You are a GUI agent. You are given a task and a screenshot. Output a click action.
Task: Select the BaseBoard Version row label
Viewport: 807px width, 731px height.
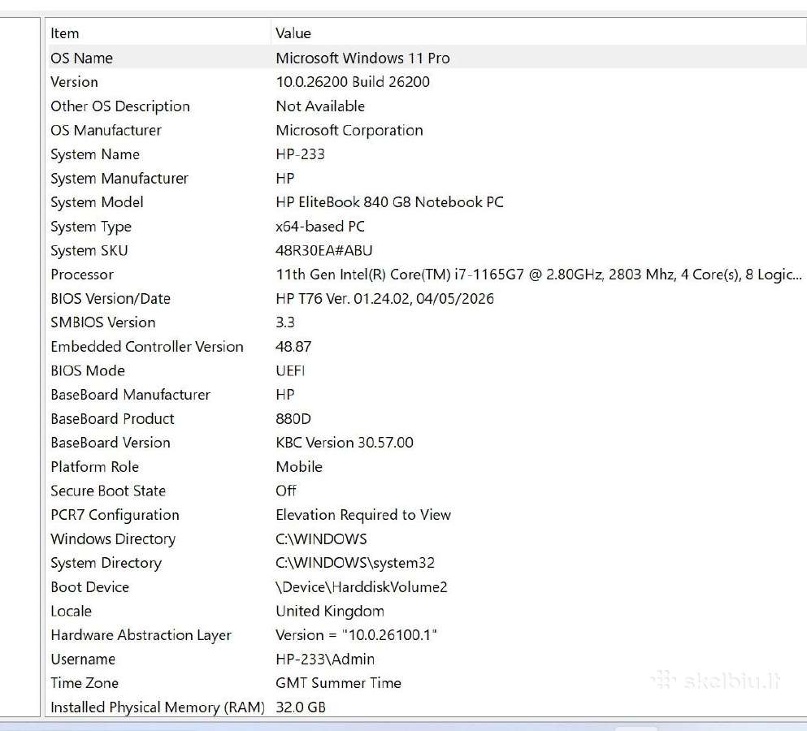coord(111,443)
